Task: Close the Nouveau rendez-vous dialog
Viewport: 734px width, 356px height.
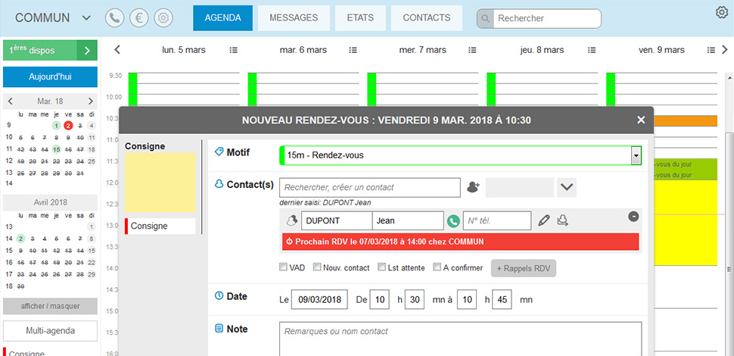Action: [641, 120]
